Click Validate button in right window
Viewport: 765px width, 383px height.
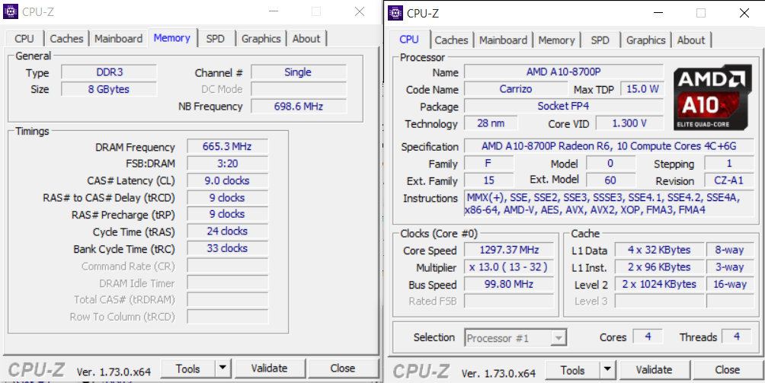tap(655, 370)
